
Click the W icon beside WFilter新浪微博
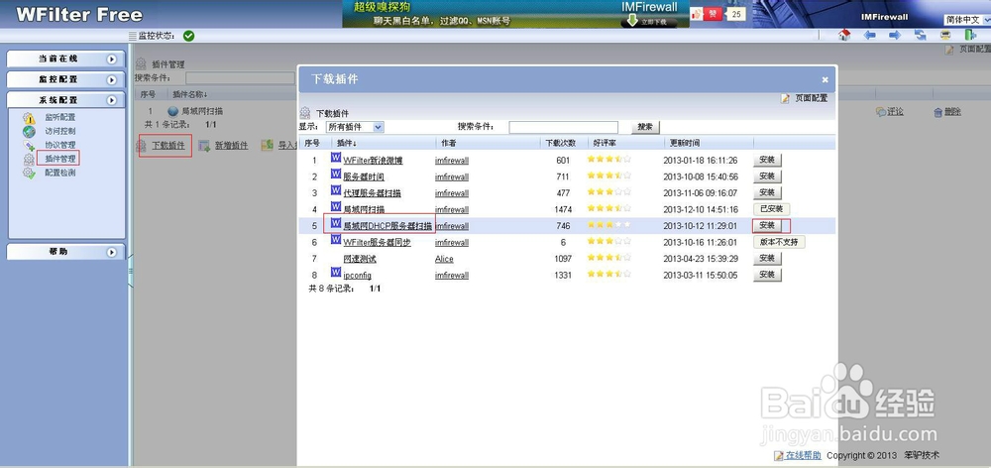click(x=336, y=158)
